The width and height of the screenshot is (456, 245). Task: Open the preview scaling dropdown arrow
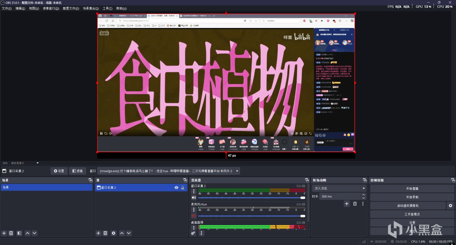[x=37, y=163]
